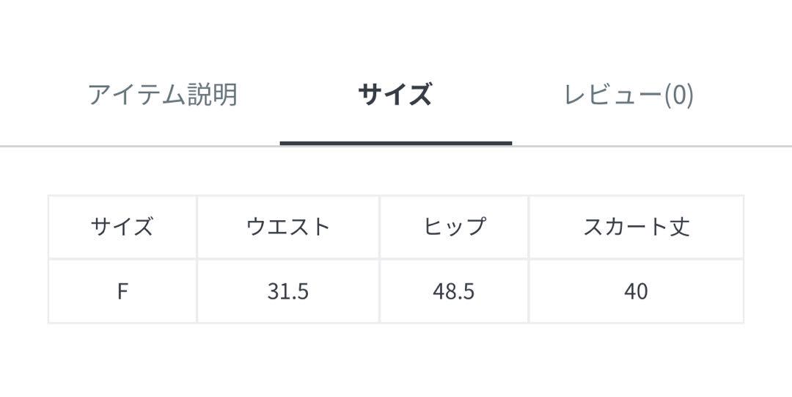Click the サイズ column header cell
This screenshot has height=397, width=792.
tap(122, 227)
